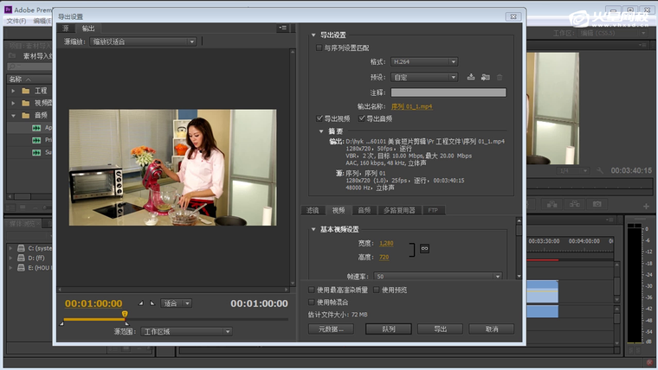Click the 注释 comment input field
Viewport: 658px width, 370px height.
(x=448, y=92)
